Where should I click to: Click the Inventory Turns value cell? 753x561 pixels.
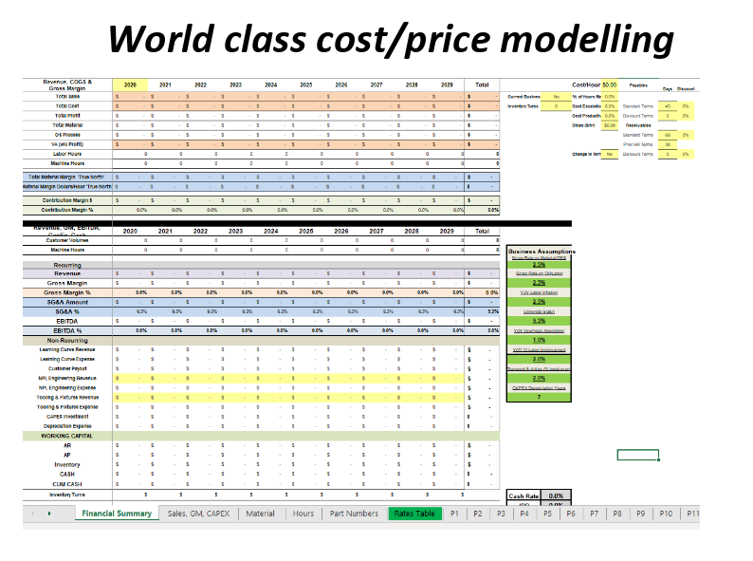(x=556, y=106)
